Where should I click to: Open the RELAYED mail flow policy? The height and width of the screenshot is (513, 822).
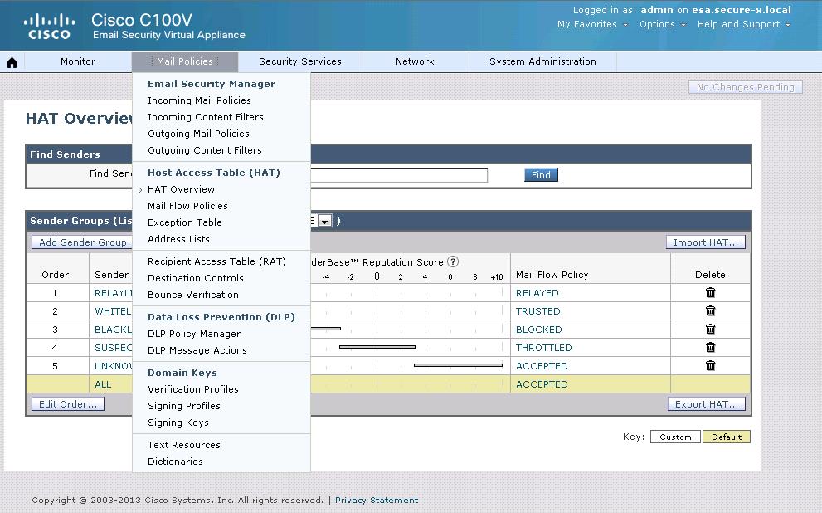pyautogui.click(x=537, y=293)
